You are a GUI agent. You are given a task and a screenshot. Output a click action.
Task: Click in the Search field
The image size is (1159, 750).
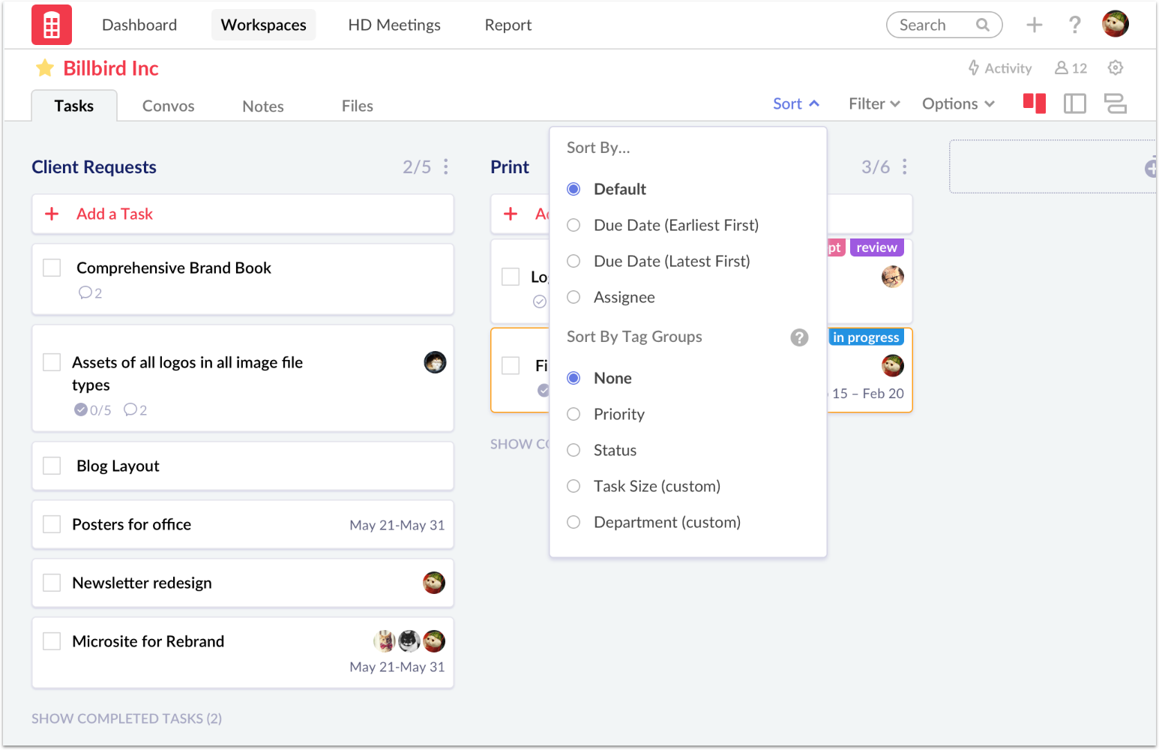(933, 25)
